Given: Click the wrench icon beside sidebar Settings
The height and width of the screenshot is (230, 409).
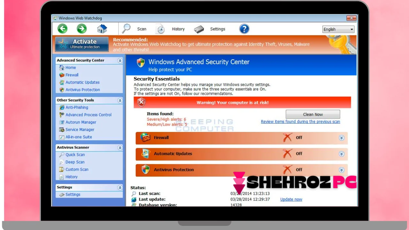Looking at the screenshot, I should 62,195.
